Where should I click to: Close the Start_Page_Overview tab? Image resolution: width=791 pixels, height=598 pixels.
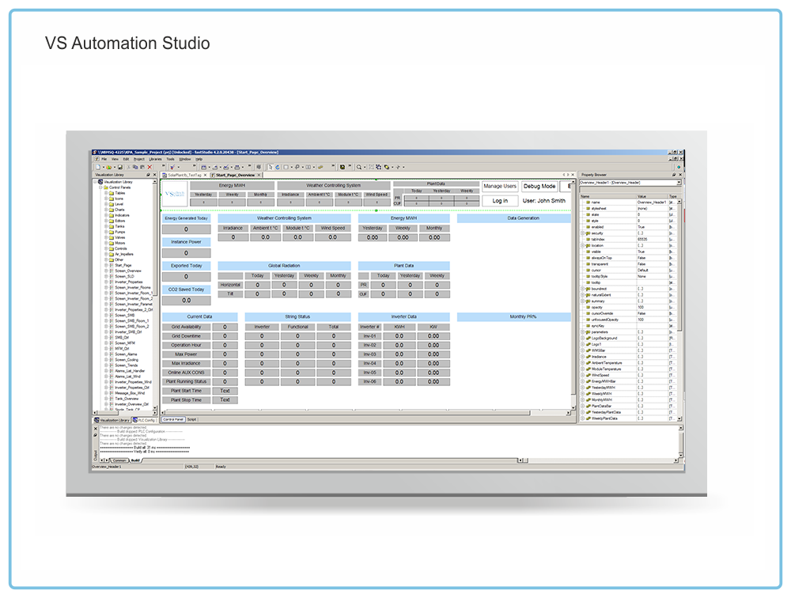tap(259, 175)
